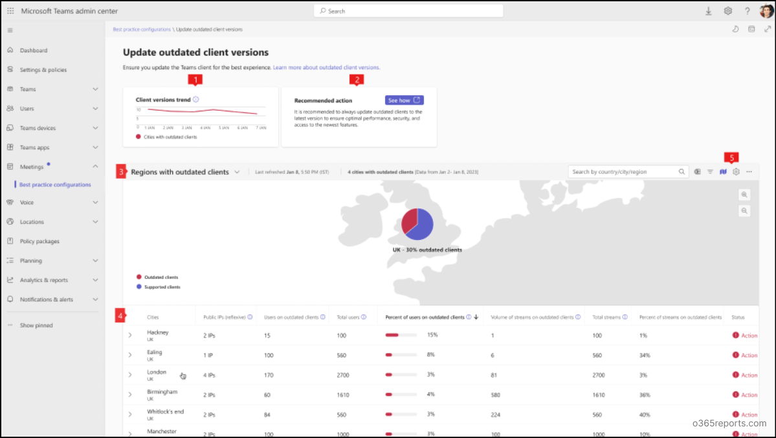Screen dimensions: 776x438
Task: Expand Notifications & alerts sidebar section
Action: [96, 300]
